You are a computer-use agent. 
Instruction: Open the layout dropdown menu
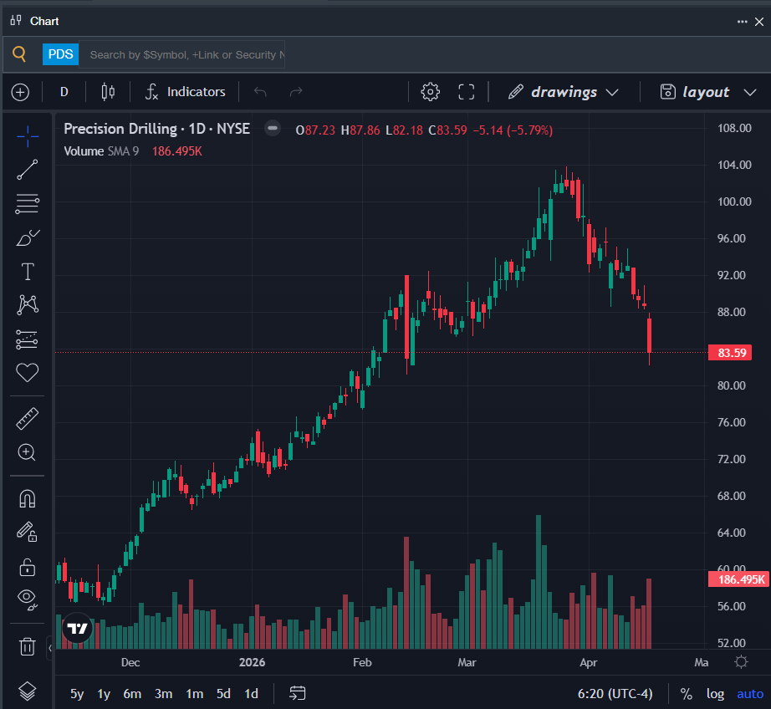(x=707, y=92)
